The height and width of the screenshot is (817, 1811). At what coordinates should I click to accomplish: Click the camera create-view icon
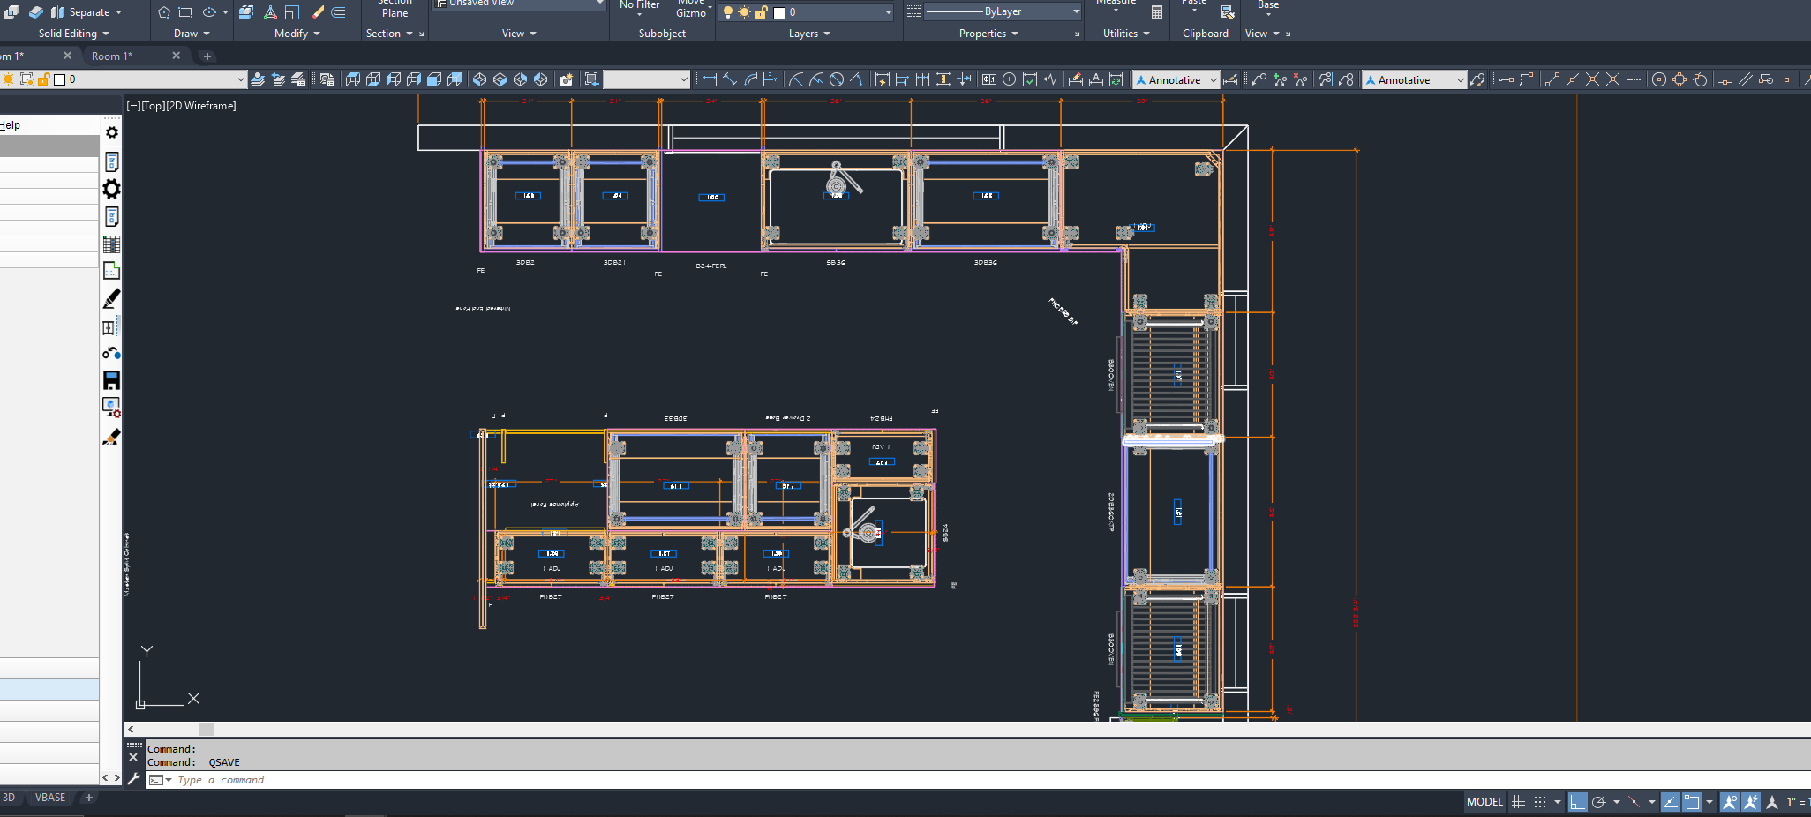566,79
